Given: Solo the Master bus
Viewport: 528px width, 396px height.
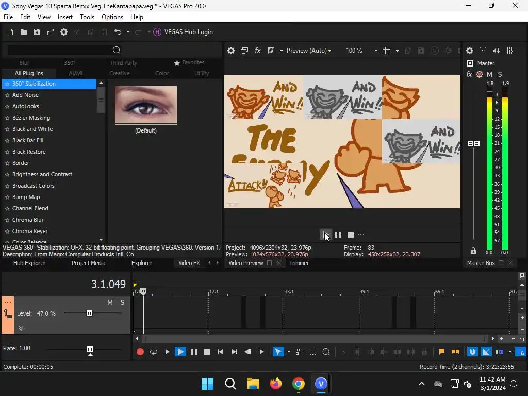Looking at the screenshot, I should (500, 74).
